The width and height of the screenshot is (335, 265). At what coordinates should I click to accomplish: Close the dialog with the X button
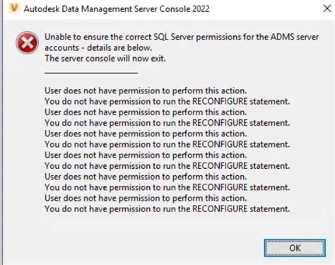point(327,8)
